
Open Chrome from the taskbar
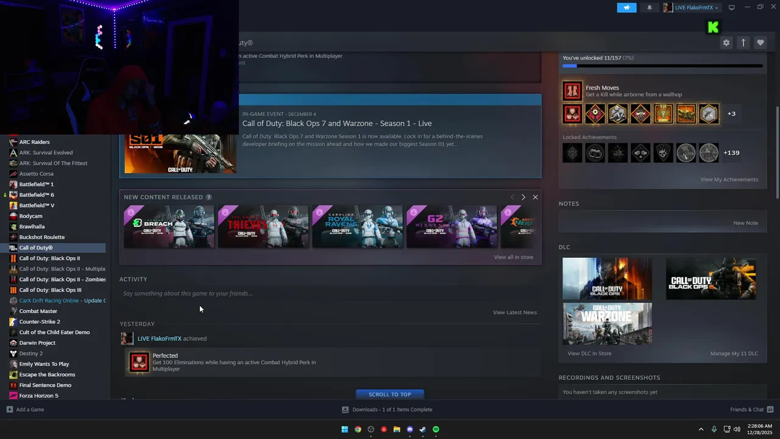point(358,429)
